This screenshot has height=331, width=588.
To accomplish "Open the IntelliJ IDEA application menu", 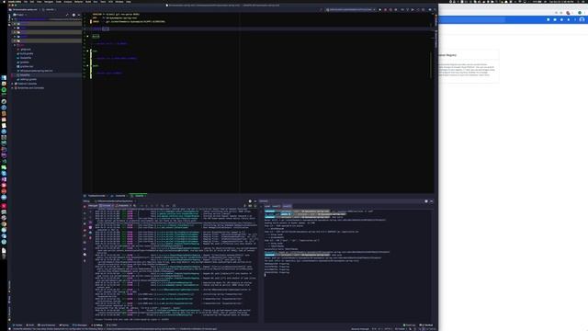I will (x=15, y=2).
